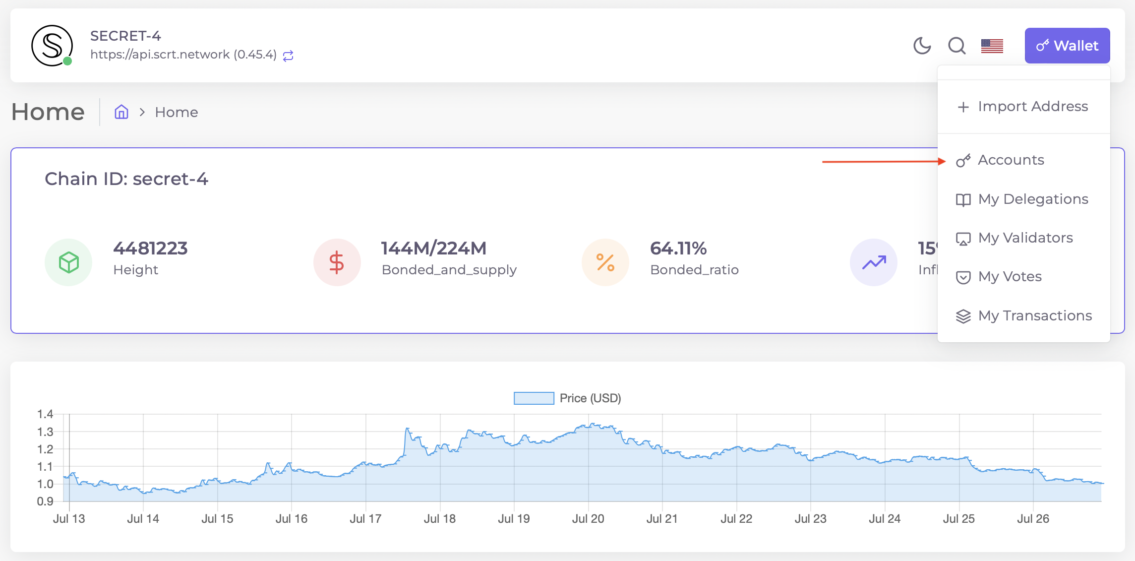Click the search magnifier icon
The height and width of the screenshot is (561, 1135).
tap(956, 46)
